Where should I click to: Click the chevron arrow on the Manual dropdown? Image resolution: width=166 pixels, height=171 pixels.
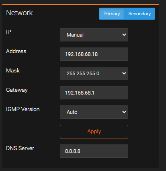tap(124, 35)
